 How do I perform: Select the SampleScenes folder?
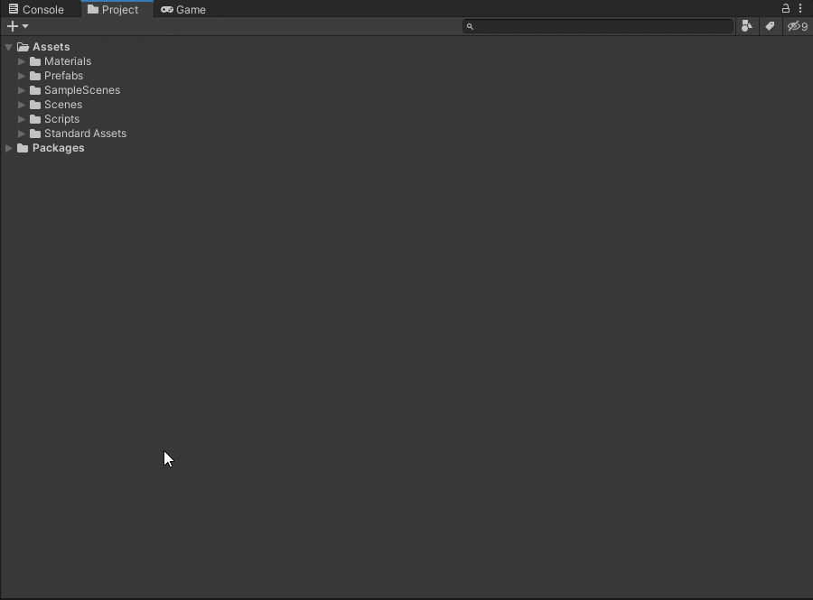click(x=81, y=90)
